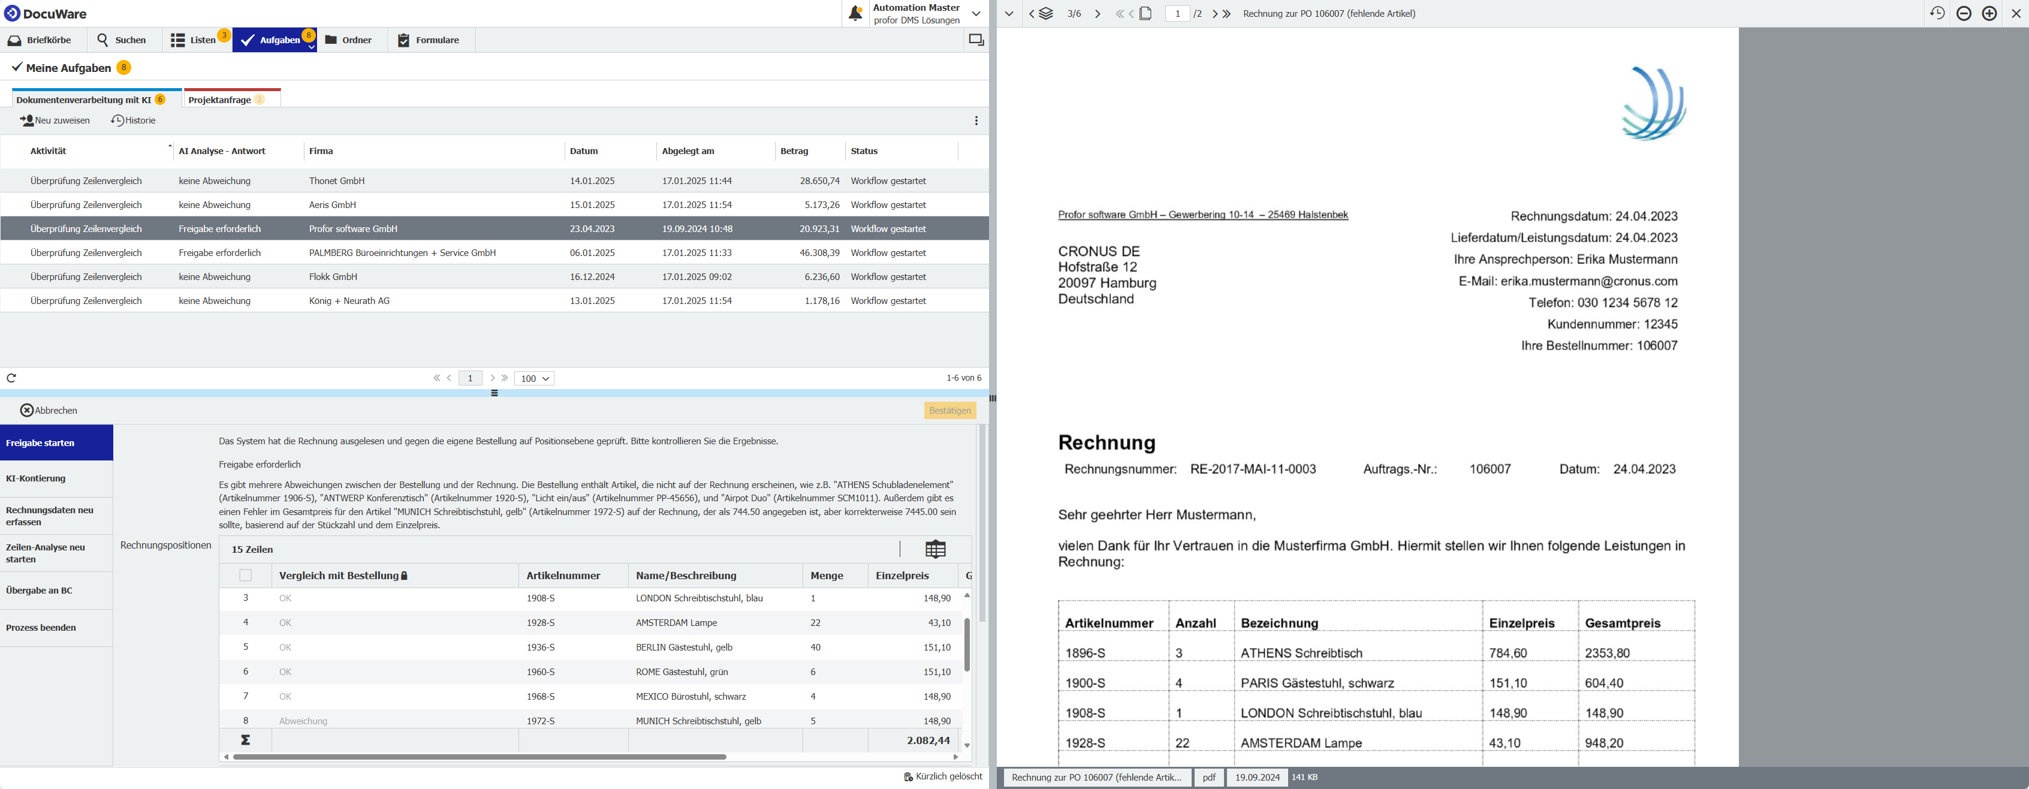Open the Ordner area
This screenshot has width=2029, height=789.
click(x=348, y=40)
